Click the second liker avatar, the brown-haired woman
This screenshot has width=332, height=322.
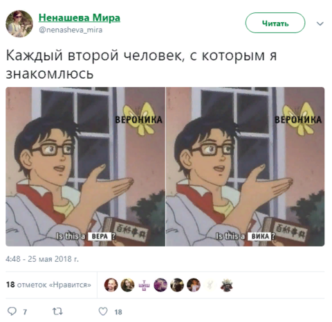tap(127, 285)
